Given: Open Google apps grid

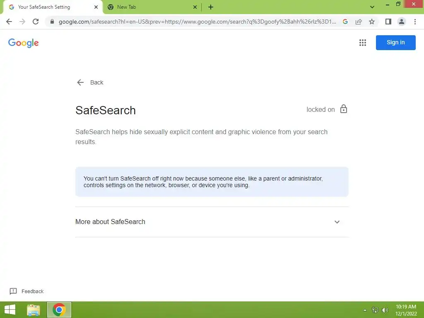Looking at the screenshot, I should point(363,43).
